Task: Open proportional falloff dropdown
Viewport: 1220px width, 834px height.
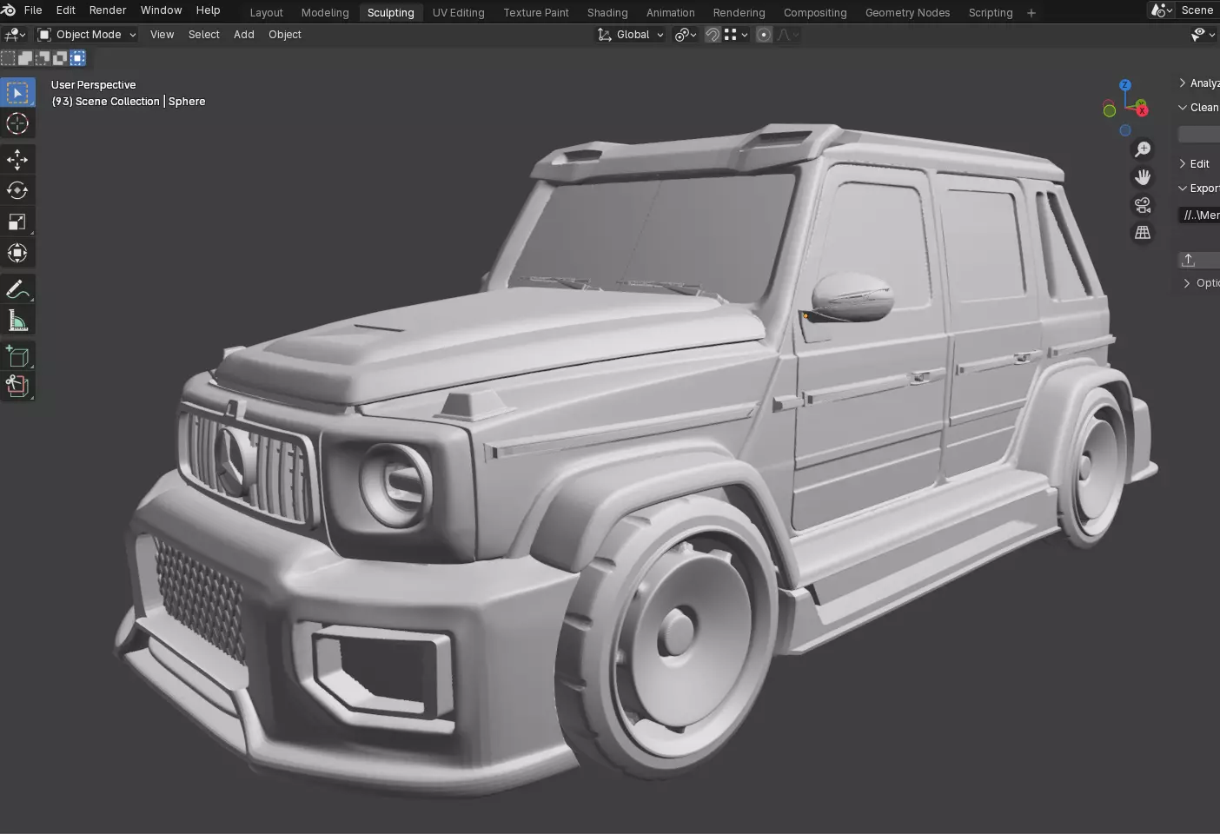Action: tap(788, 35)
